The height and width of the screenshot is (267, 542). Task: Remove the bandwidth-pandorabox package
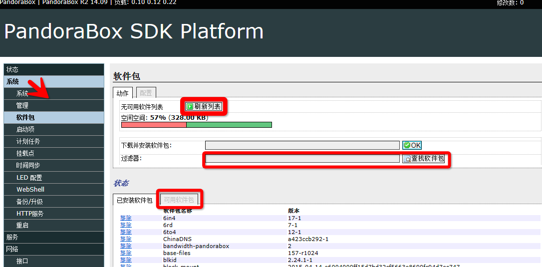126,246
